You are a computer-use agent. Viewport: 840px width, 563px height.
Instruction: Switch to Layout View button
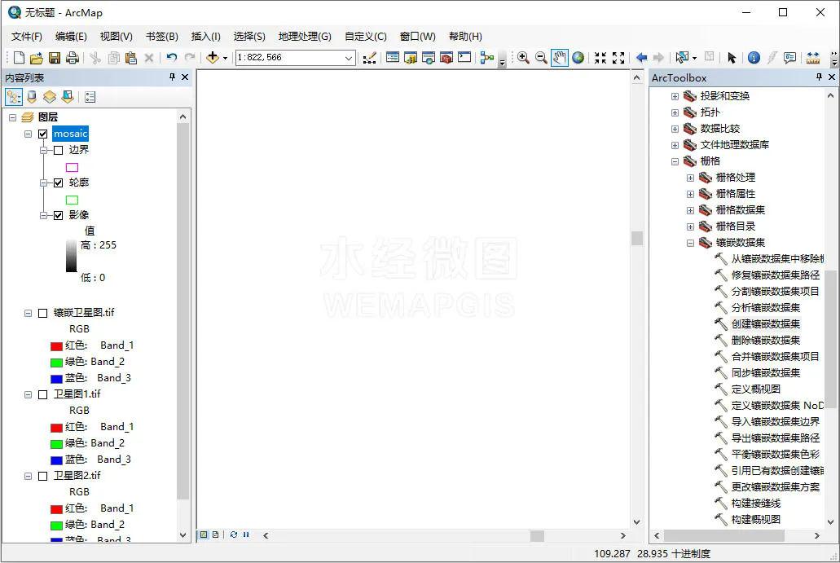tap(215, 534)
